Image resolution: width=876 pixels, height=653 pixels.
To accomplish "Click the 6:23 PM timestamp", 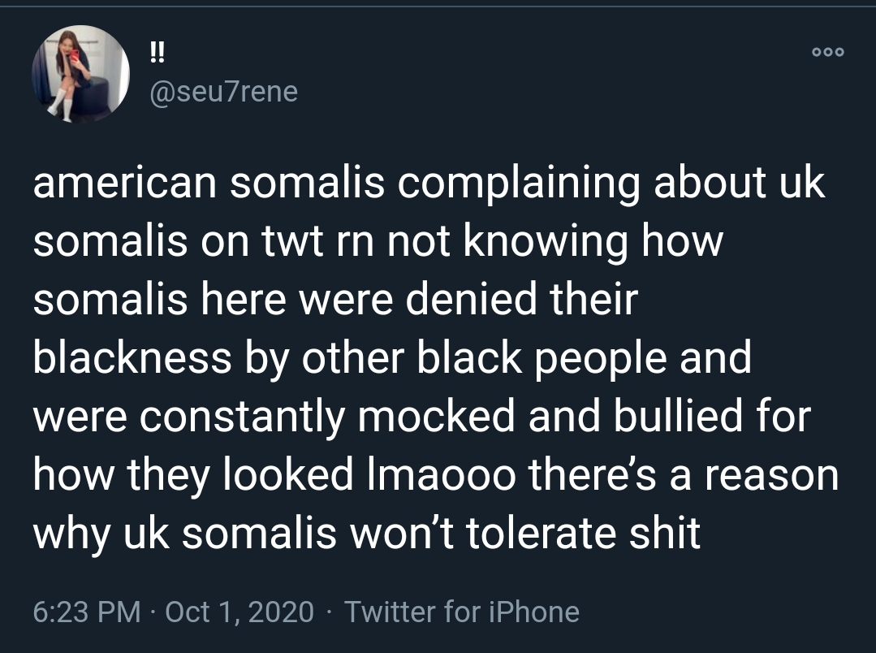I will coord(87,612).
